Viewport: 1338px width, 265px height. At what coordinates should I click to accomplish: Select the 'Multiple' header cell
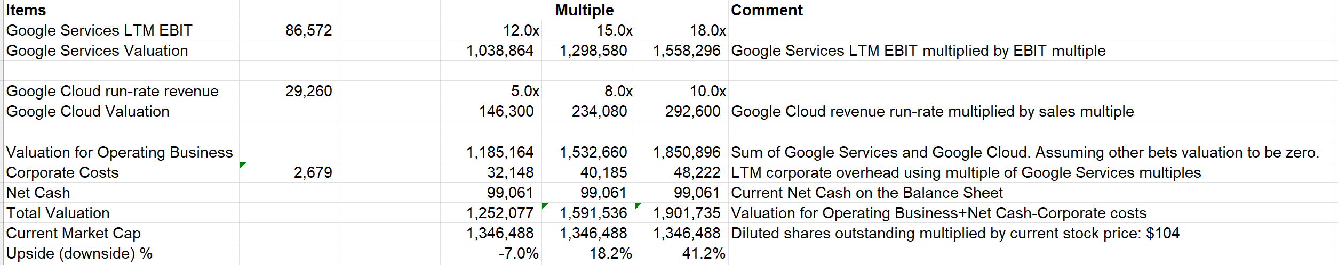pyautogui.click(x=584, y=10)
